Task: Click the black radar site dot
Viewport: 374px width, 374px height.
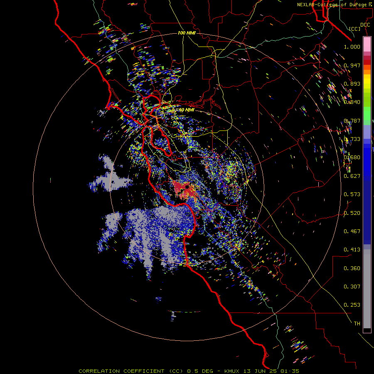Action: coord(187,187)
